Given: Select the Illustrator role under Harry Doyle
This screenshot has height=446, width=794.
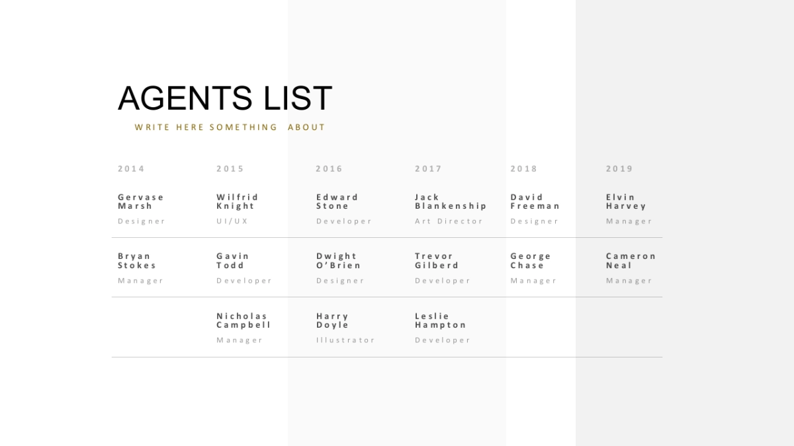Looking at the screenshot, I should (345, 340).
